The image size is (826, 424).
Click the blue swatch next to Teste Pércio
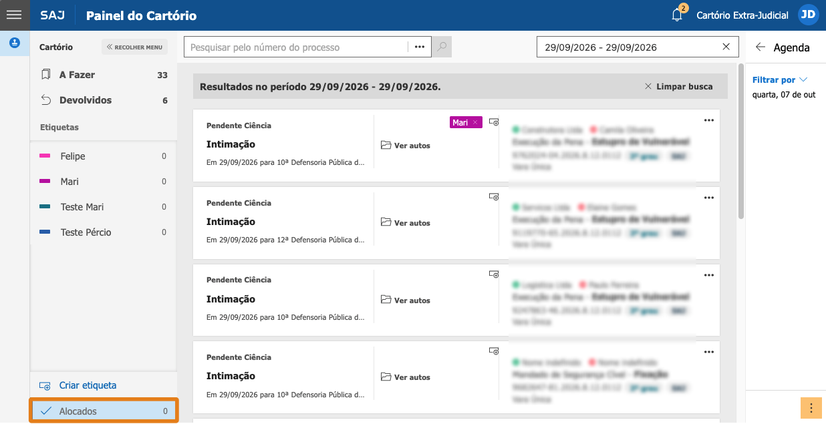45,232
